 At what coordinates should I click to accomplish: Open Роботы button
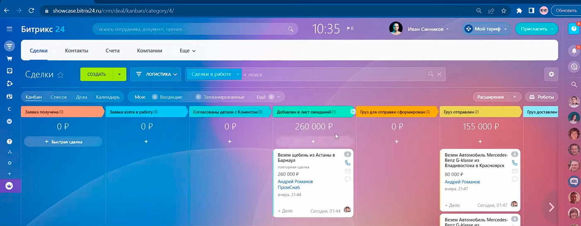coord(542,97)
